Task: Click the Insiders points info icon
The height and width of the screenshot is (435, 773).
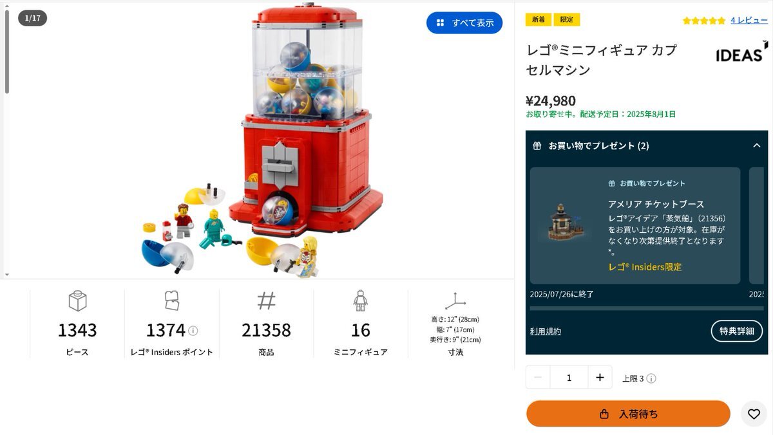Action: pyautogui.click(x=193, y=331)
